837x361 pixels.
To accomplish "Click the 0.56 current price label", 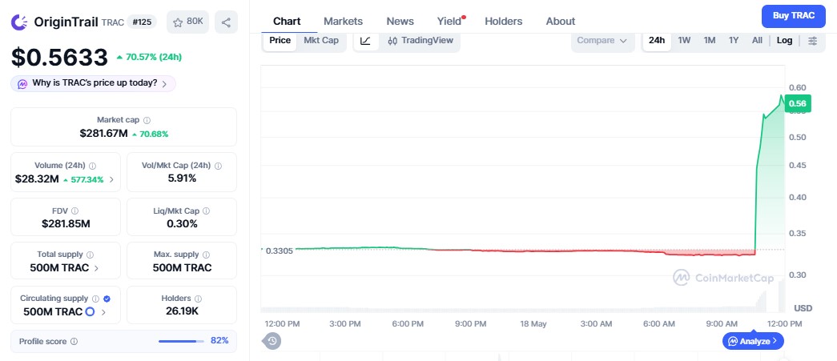I will click(798, 103).
